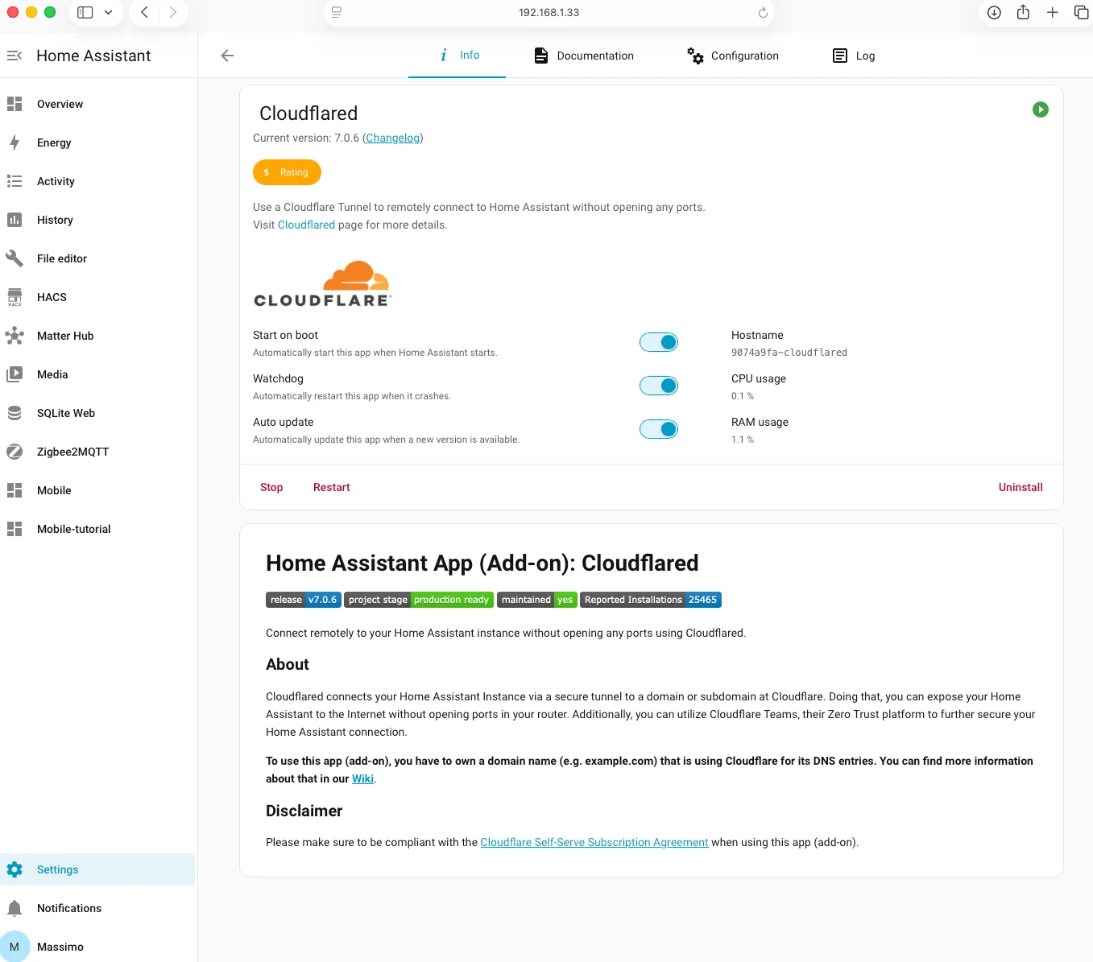This screenshot has width=1093, height=962.
Task: Click the CPU usage value 0.1 %
Action: (743, 396)
